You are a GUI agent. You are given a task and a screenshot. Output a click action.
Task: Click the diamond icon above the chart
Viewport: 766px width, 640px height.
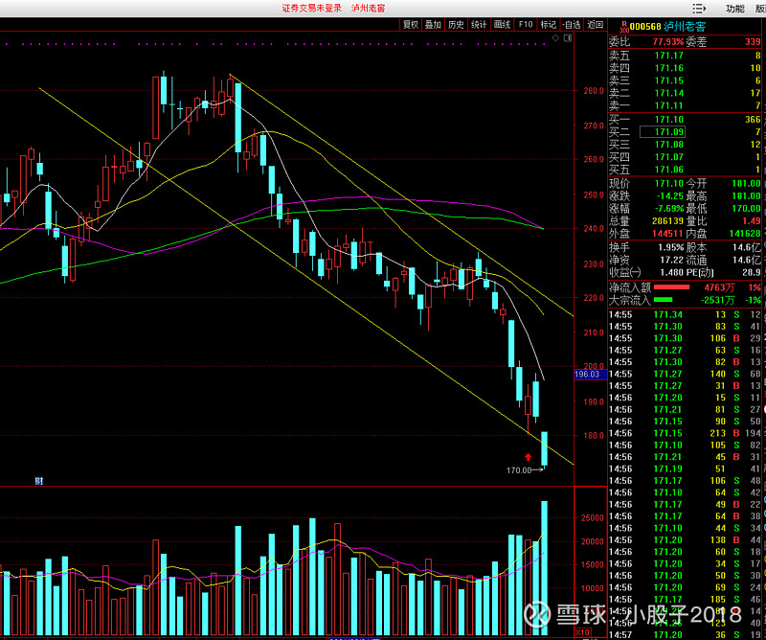point(555,38)
